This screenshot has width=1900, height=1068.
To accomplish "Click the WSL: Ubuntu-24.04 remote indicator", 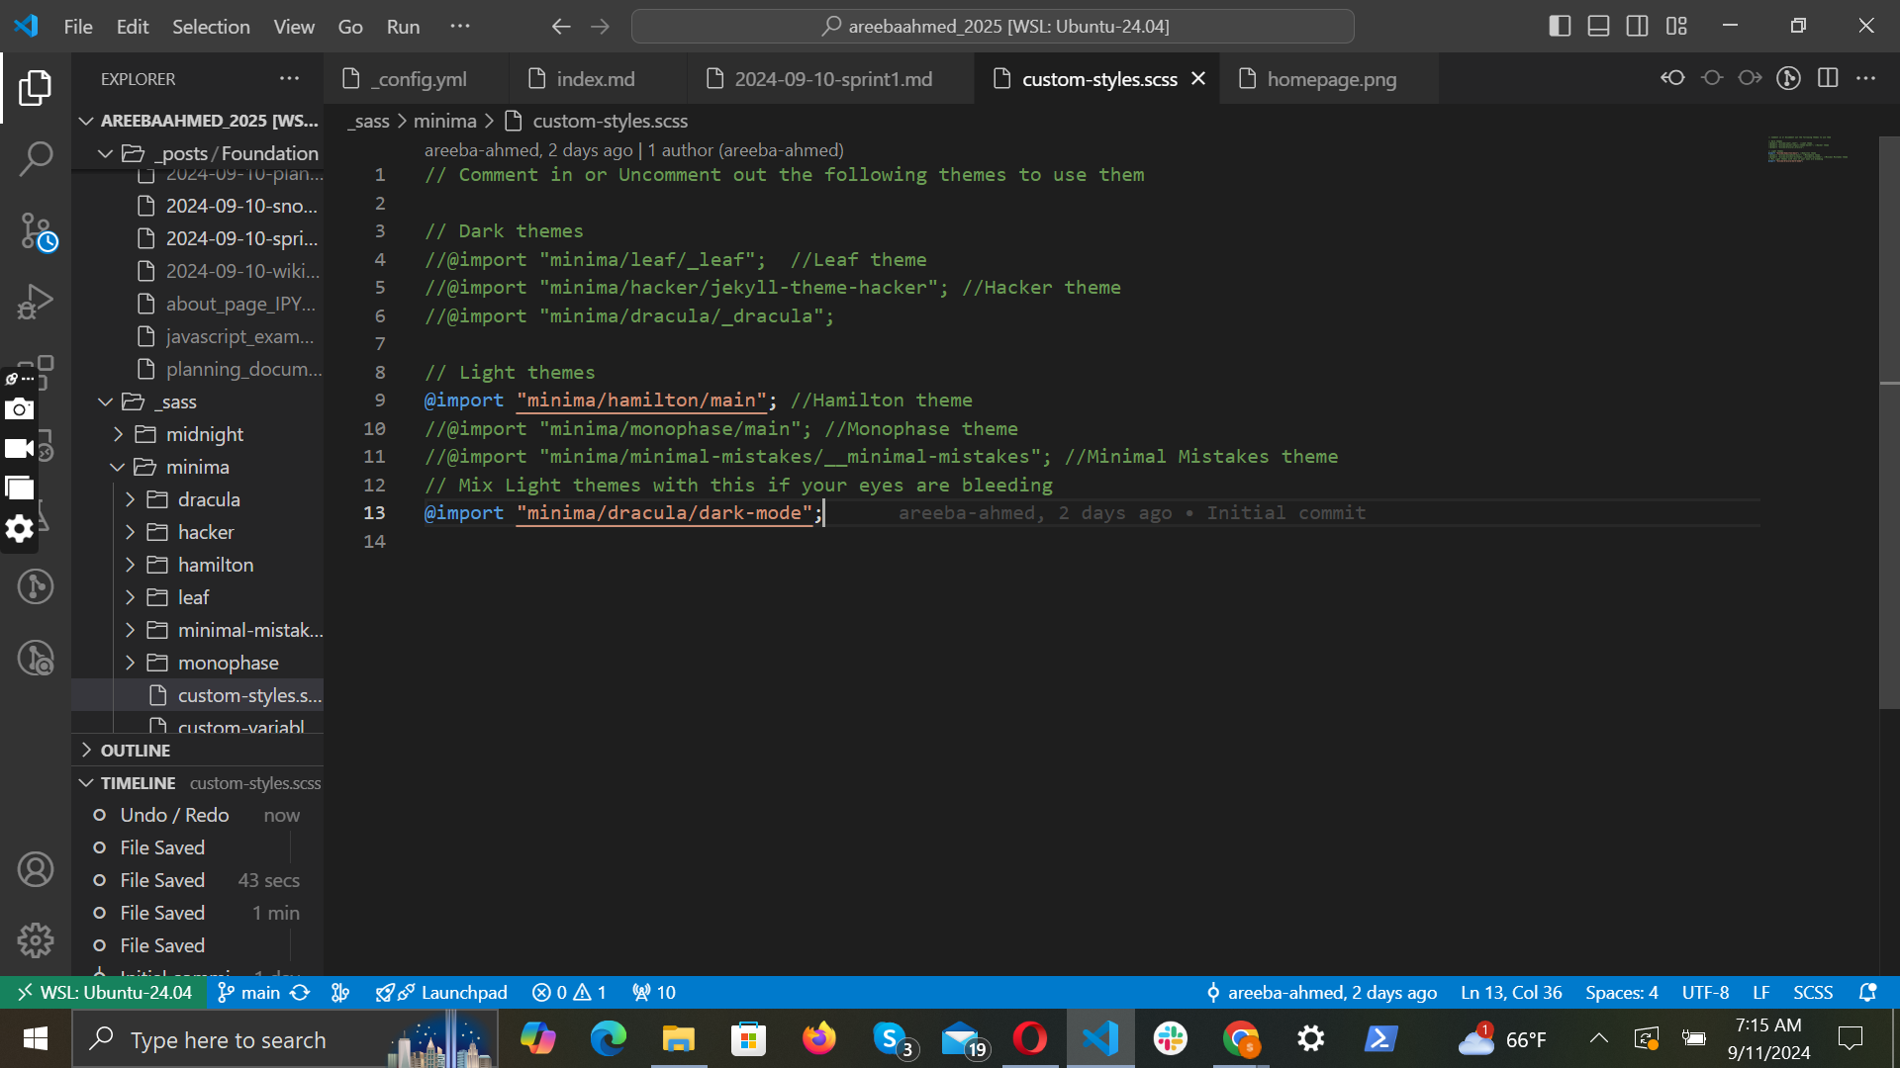I will (x=104, y=992).
